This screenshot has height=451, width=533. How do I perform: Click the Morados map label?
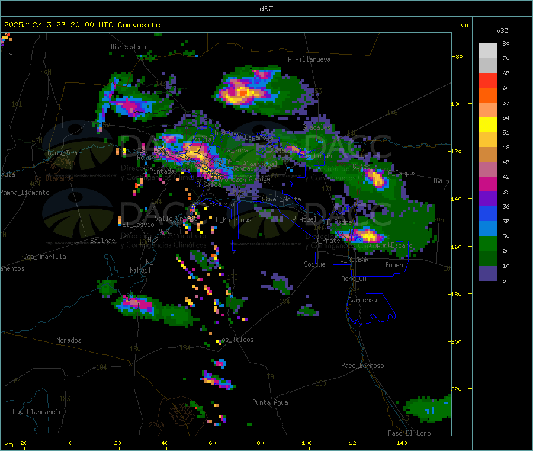(69, 341)
